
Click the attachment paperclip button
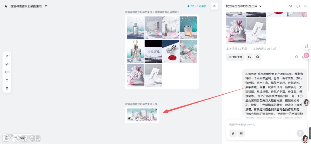click(x=233, y=133)
